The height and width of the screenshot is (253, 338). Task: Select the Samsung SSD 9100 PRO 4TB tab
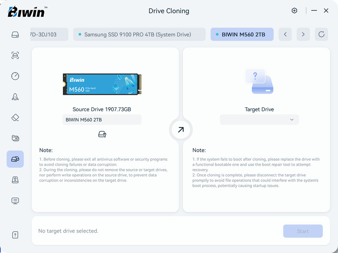[x=139, y=35]
